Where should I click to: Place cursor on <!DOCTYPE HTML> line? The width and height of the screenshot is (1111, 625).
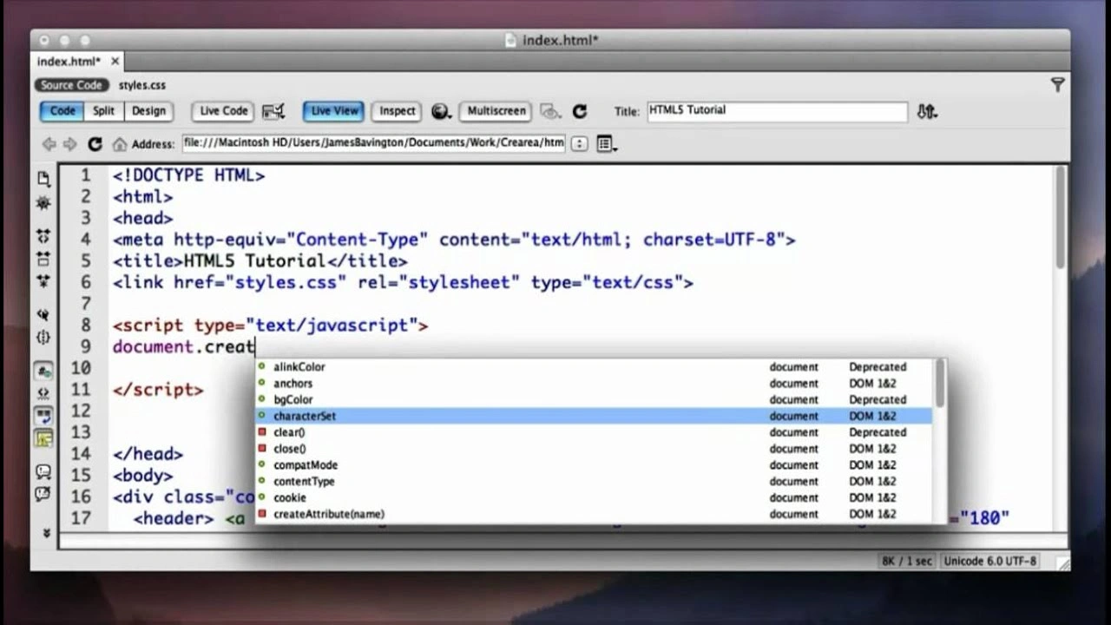(x=188, y=175)
